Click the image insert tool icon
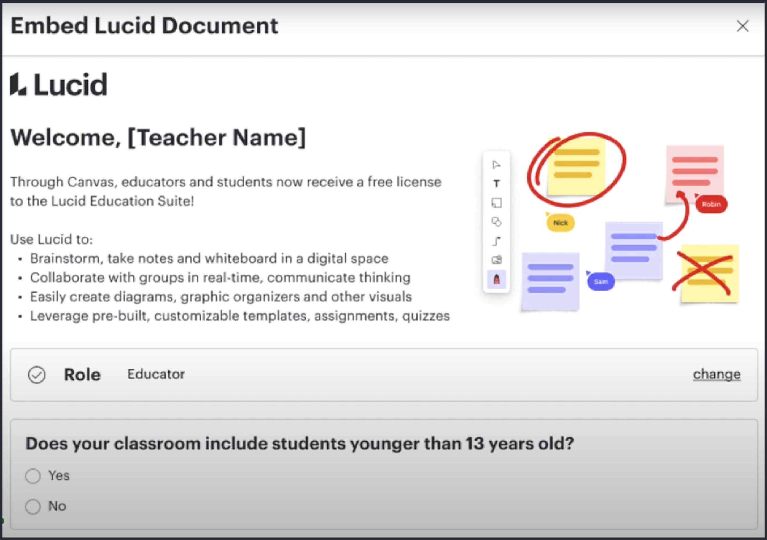Viewport: 767px width, 540px height. click(x=496, y=260)
